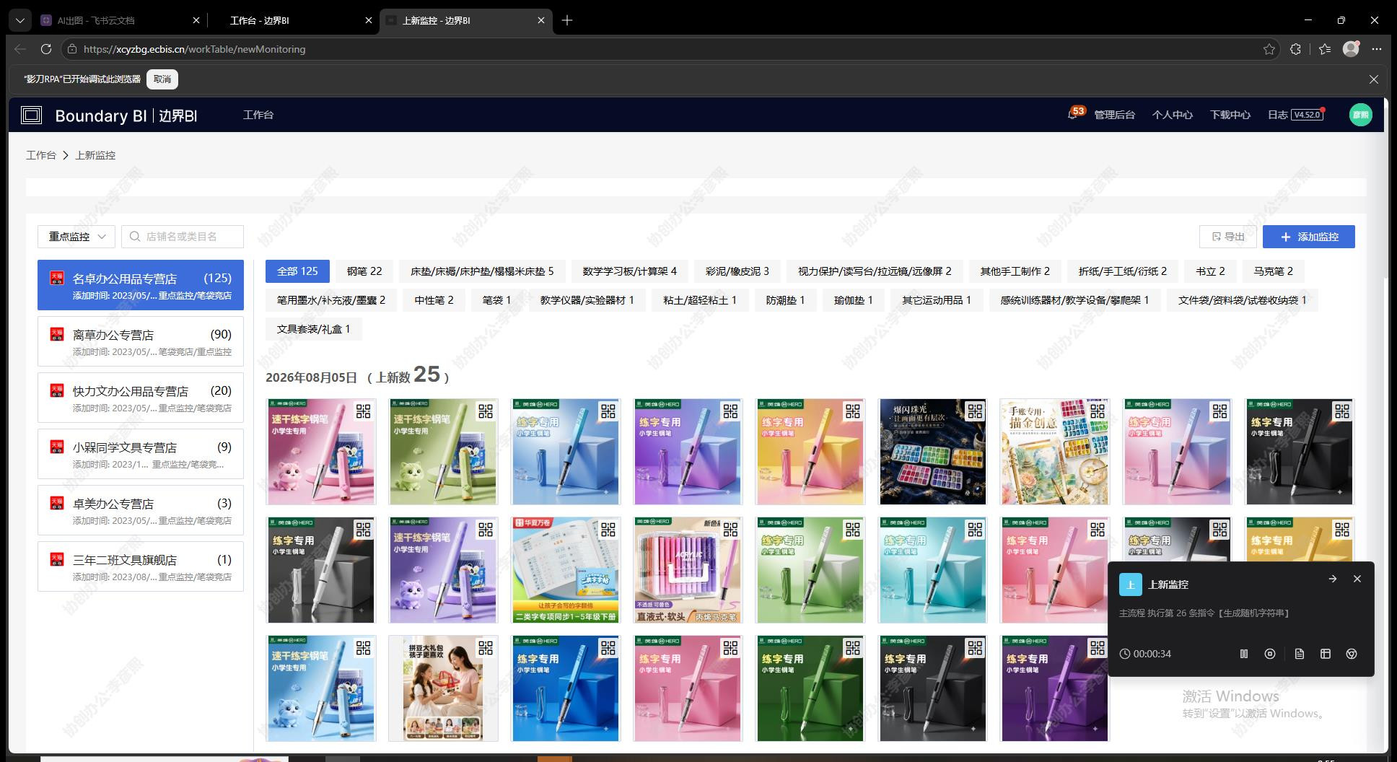Close the AI出图 - 飞书云文档 browser tab

[x=197, y=20]
